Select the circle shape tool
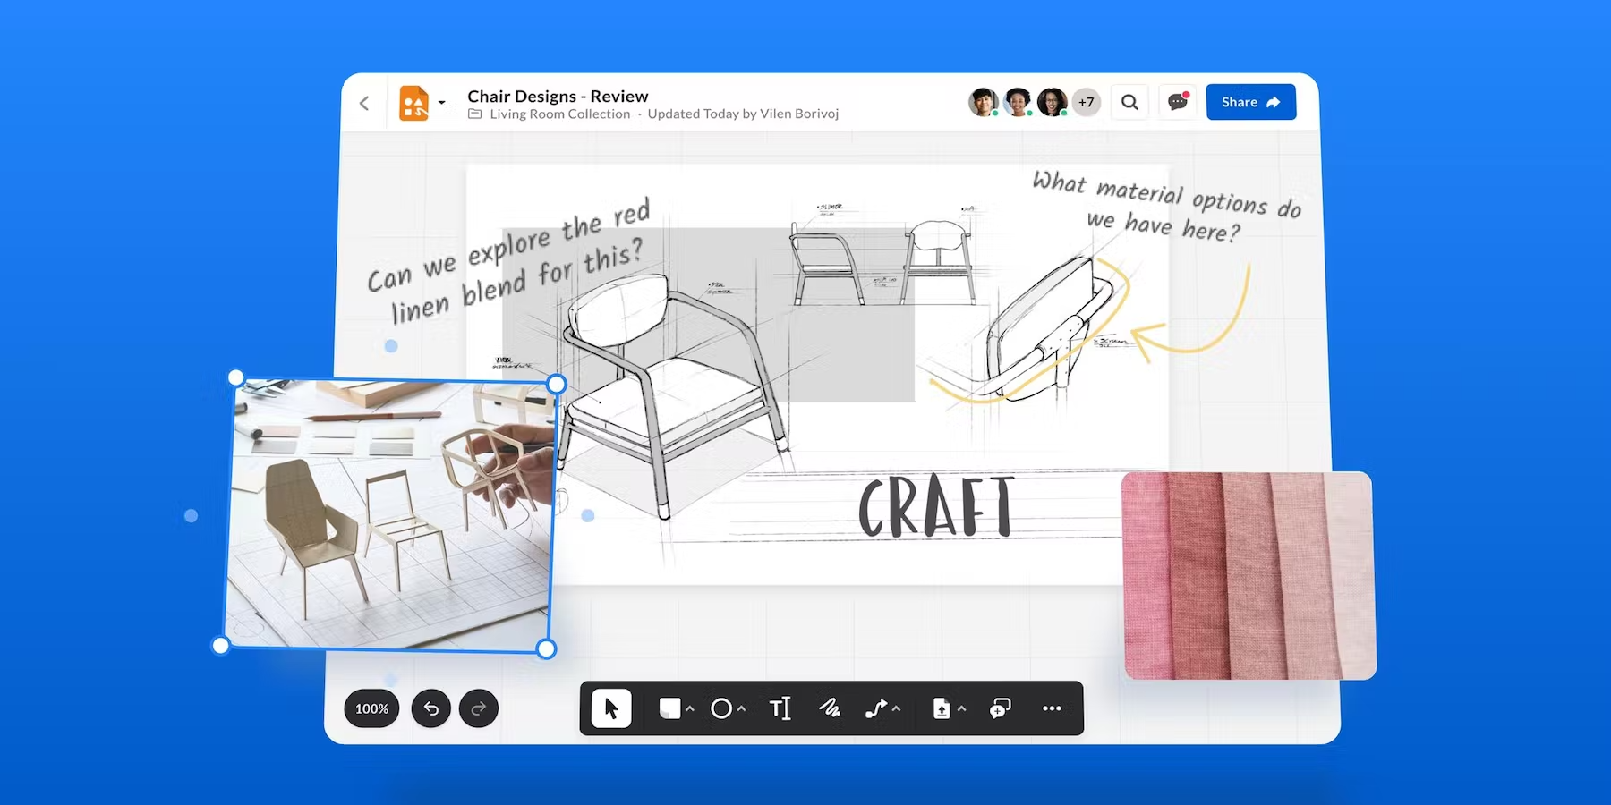Image resolution: width=1611 pixels, height=805 pixels. pos(722,708)
